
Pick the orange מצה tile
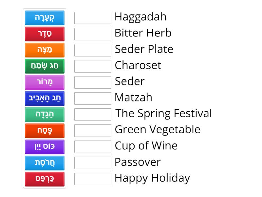[x=45, y=50]
